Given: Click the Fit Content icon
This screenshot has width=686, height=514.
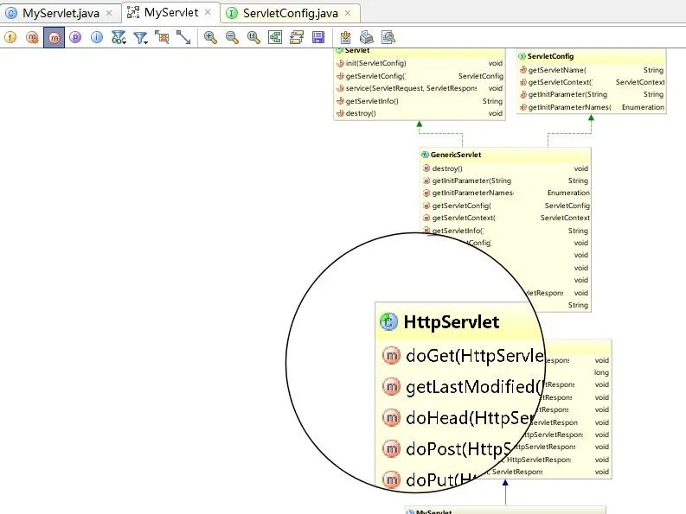Looking at the screenshot, I should click(162, 38).
